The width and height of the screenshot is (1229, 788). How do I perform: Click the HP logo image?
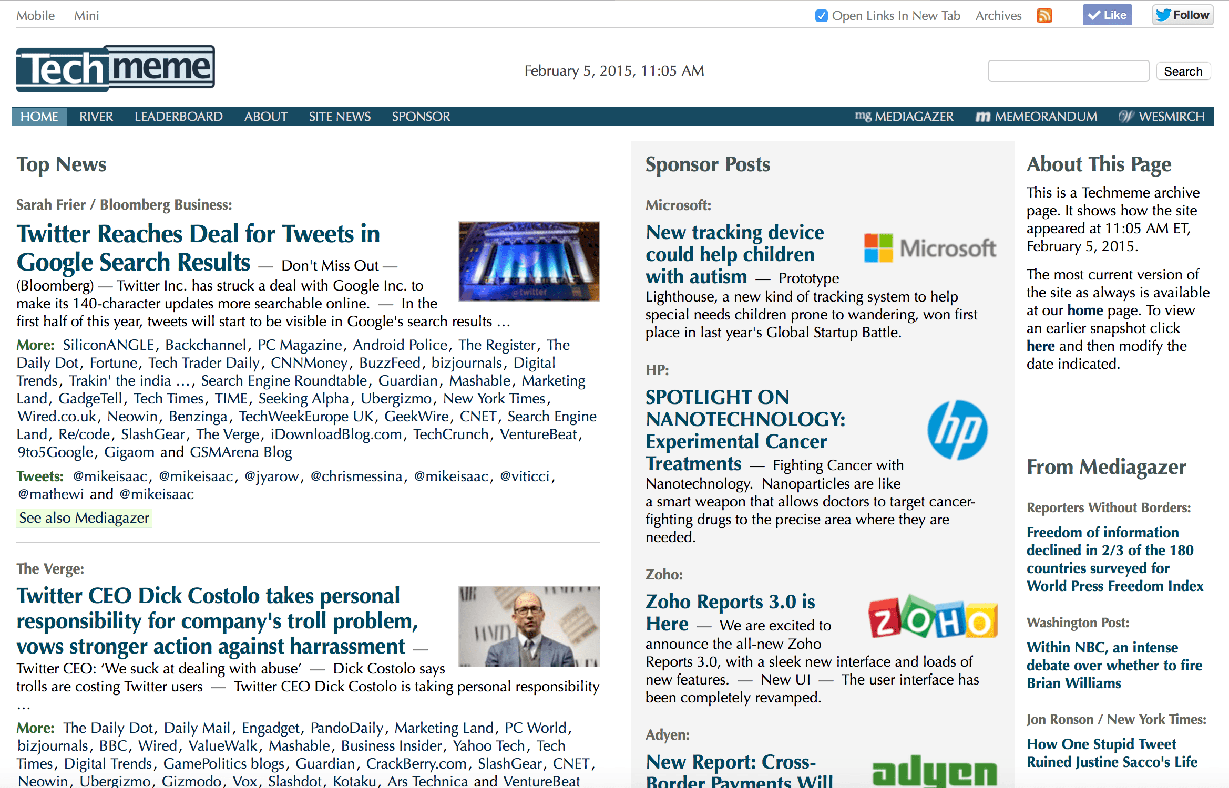tap(957, 430)
